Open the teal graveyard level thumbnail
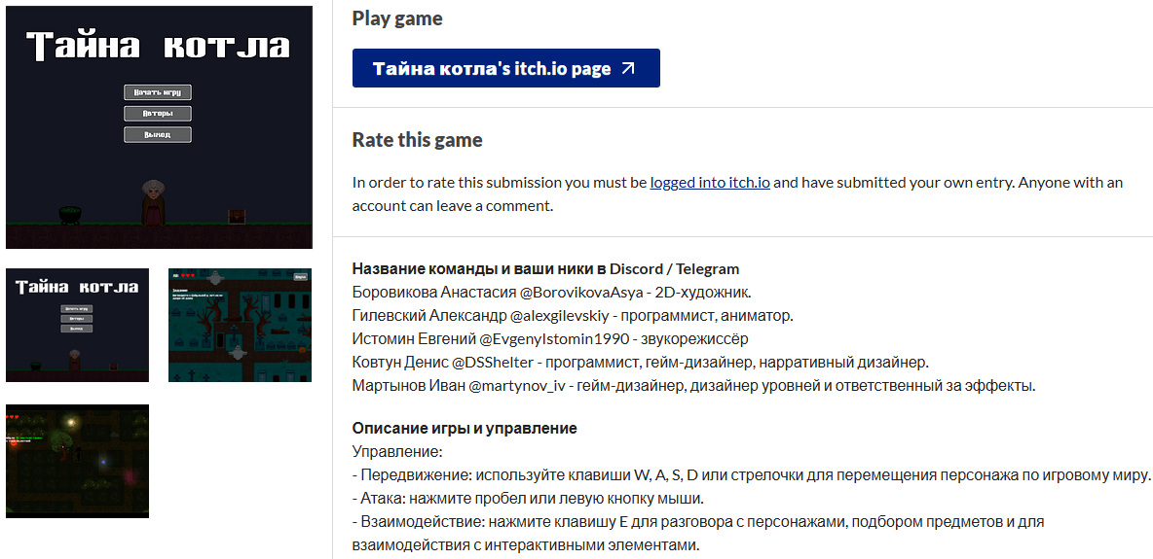The width and height of the screenshot is (1153, 559). [240, 325]
